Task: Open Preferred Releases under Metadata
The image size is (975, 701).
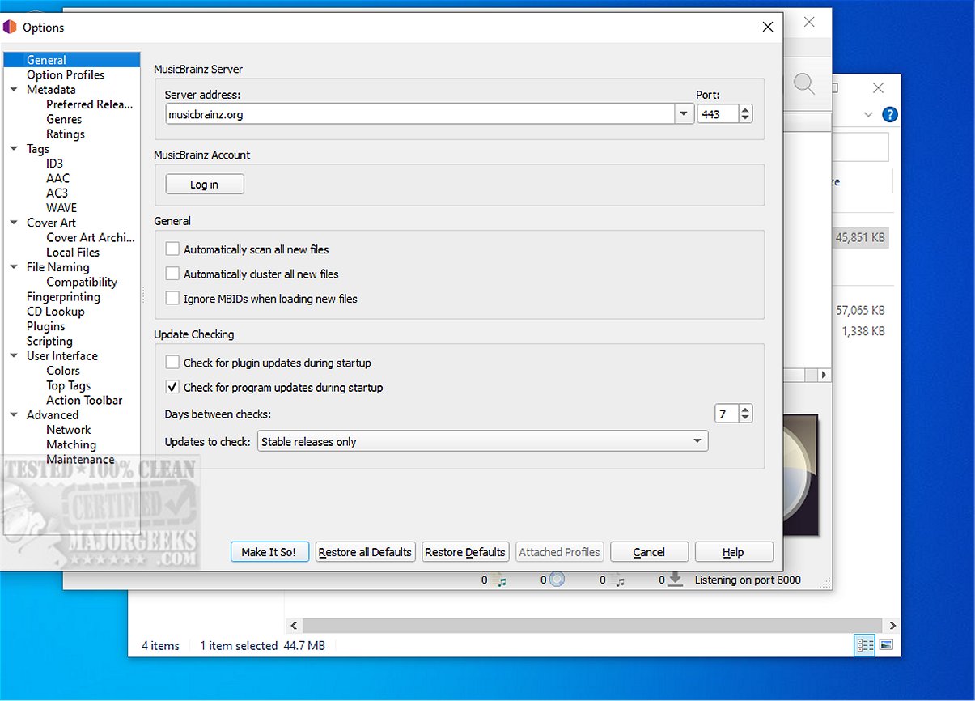Action: (x=90, y=104)
